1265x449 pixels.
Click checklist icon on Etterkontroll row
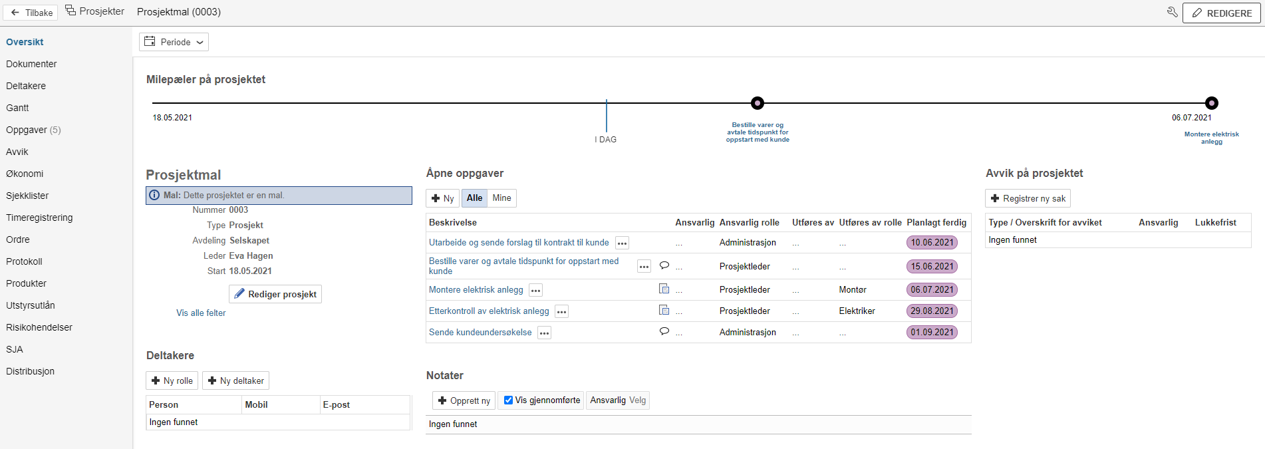[664, 310]
